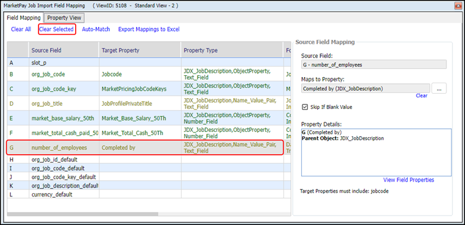
Task: Select the market_total_cash_paid_50 source field
Action: (64, 133)
